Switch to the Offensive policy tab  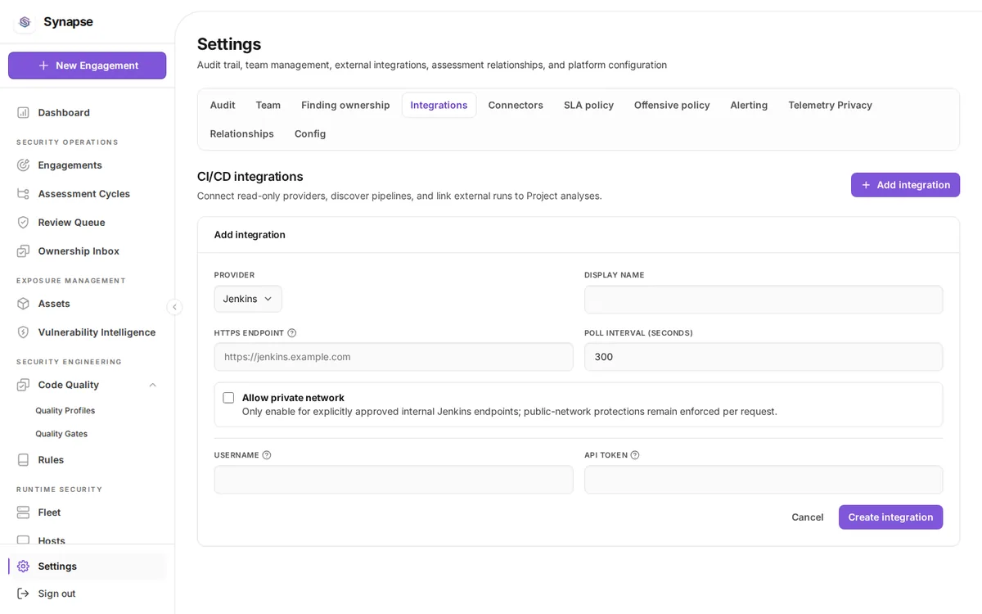(x=672, y=105)
